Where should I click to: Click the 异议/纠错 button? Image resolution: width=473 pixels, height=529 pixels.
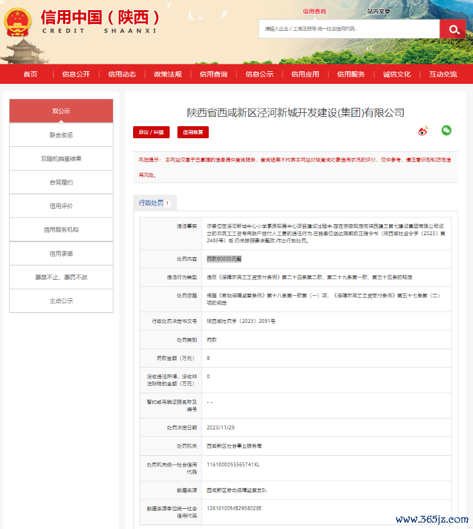coord(151,132)
